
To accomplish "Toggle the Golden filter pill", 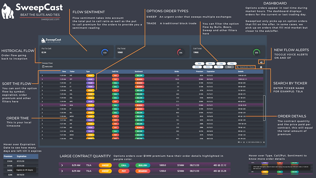I will pos(197,67).
